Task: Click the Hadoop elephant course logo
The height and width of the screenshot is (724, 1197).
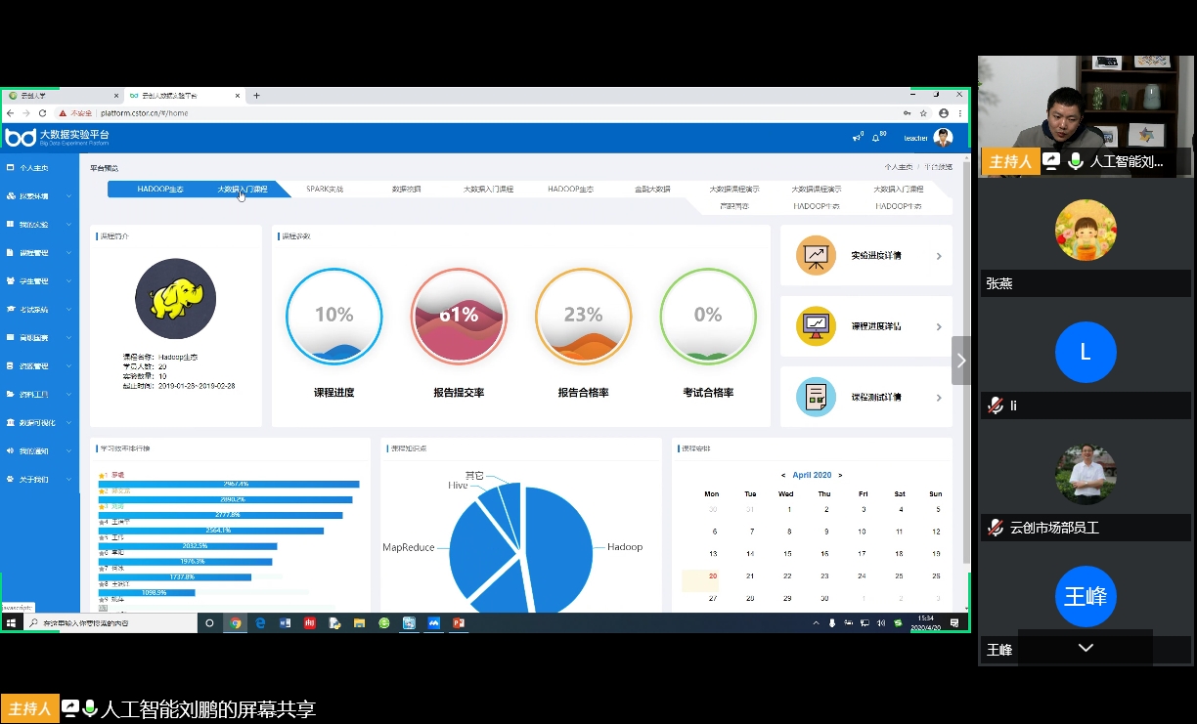Action: (175, 299)
